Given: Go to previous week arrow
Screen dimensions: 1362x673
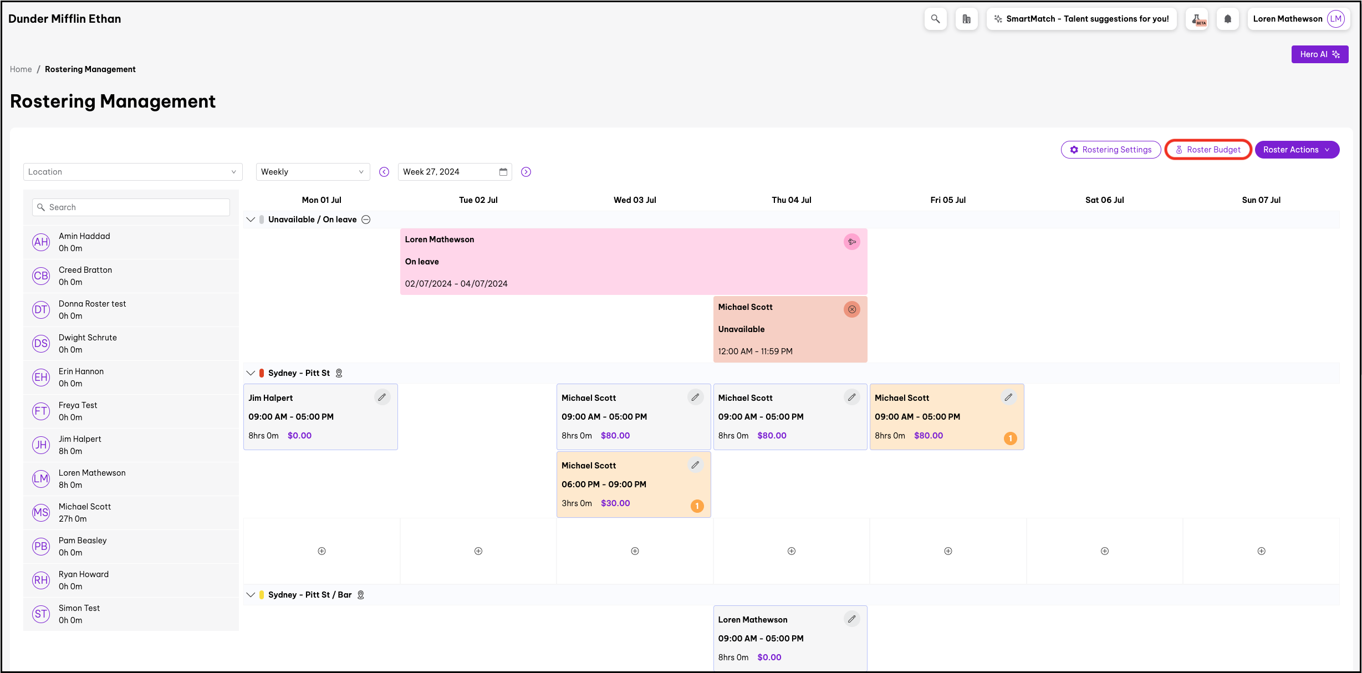Looking at the screenshot, I should [384, 172].
